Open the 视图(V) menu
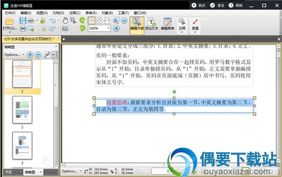The image size is (282, 177). (42, 13)
